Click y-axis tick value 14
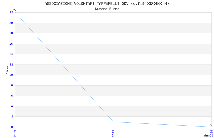This screenshot has height=138, width=214. [11, 54]
